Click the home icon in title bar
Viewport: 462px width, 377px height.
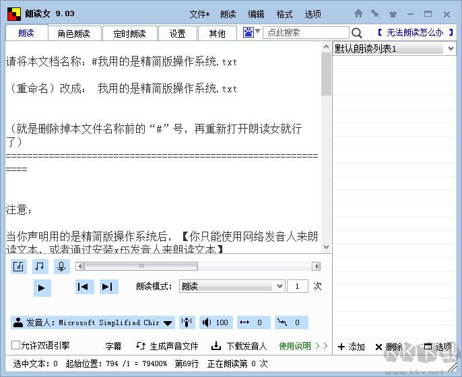point(358,13)
